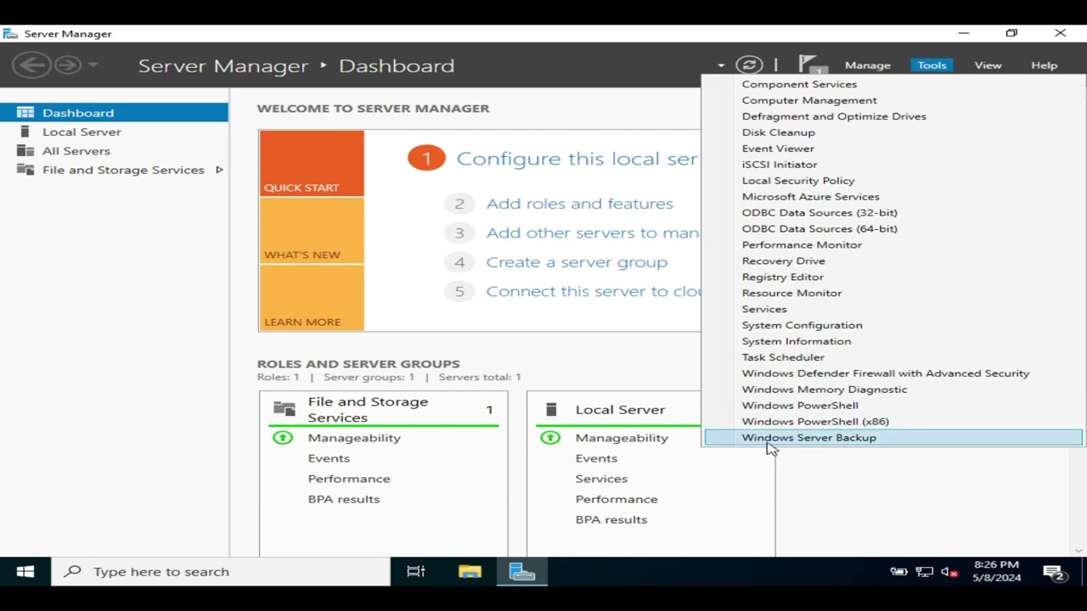Image resolution: width=1087 pixels, height=611 pixels.
Task: Choose Component Services from Tools menu
Action: [x=893, y=84]
